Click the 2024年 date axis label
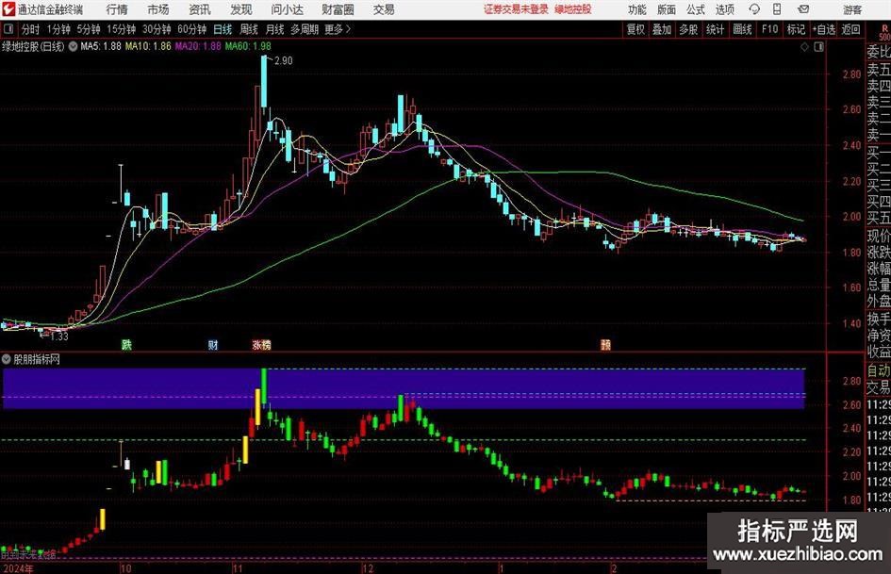 coord(18,568)
